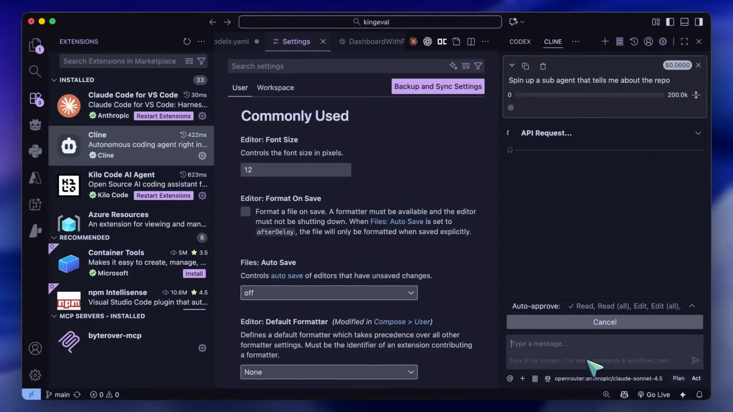Click Backup and Sync Settings button
733x412 pixels.
click(x=438, y=86)
